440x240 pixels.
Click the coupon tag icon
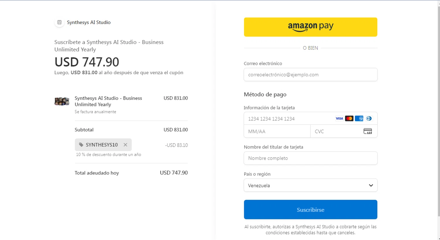click(81, 145)
